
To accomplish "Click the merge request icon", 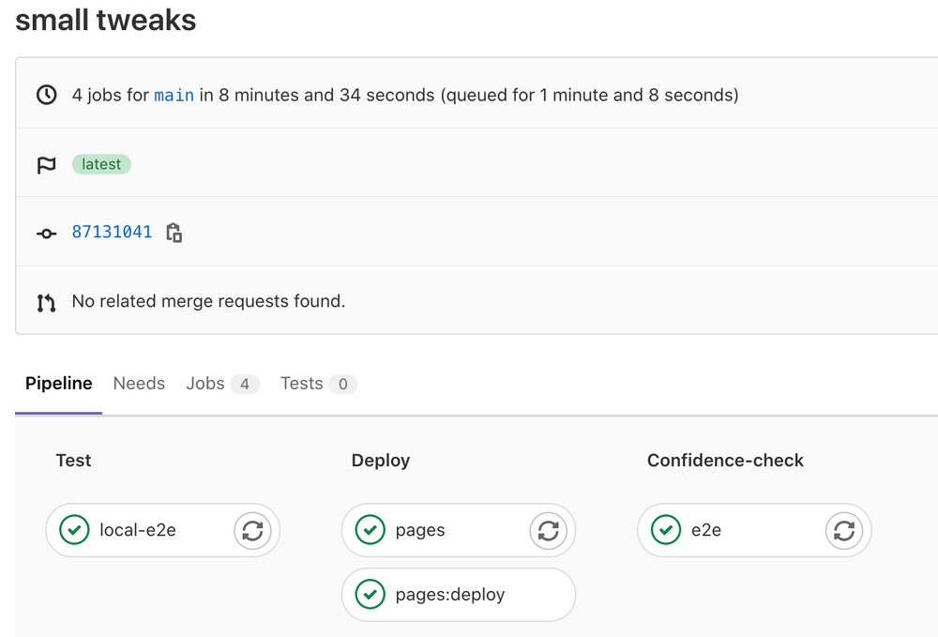I will click(x=46, y=302).
